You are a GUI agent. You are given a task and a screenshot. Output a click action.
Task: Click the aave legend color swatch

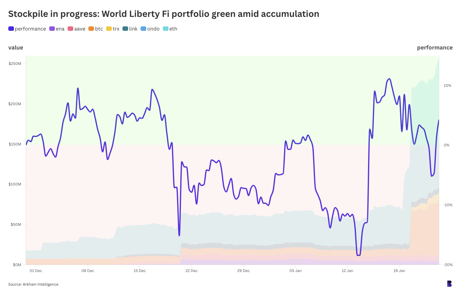tap(70, 29)
